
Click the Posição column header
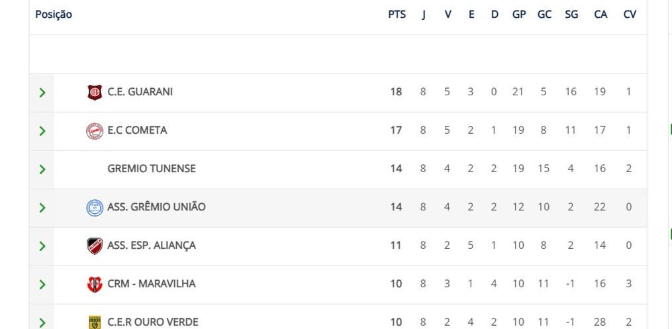click(54, 15)
